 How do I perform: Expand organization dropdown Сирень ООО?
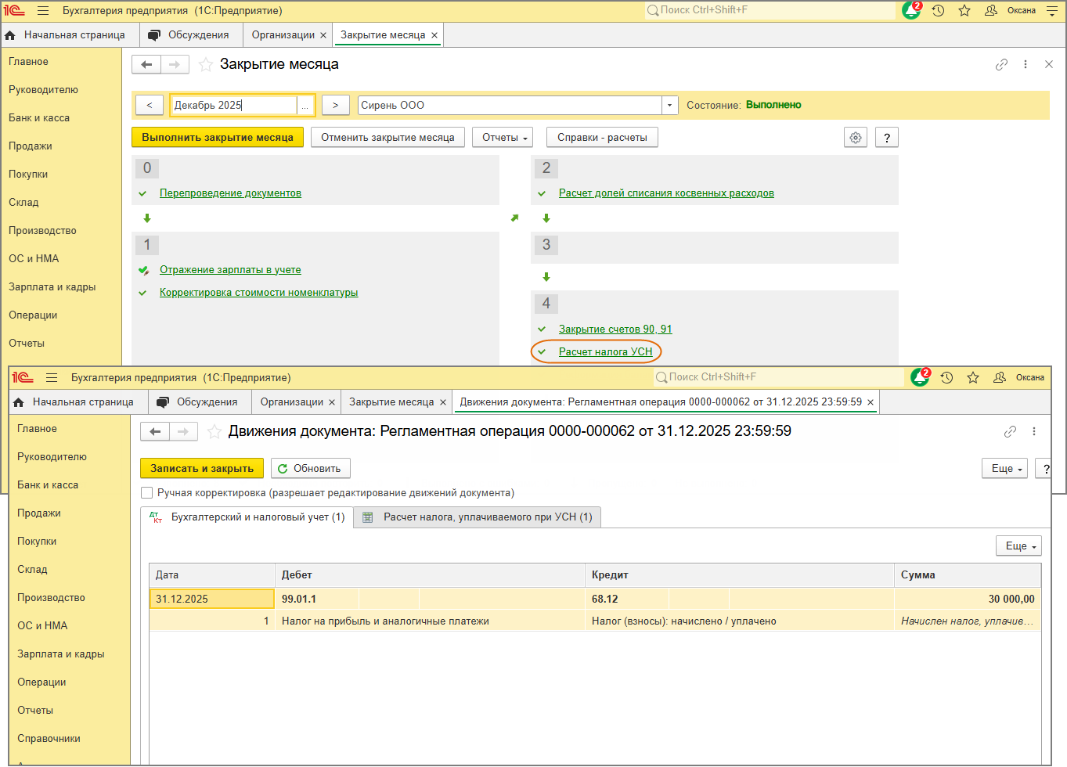tap(669, 105)
